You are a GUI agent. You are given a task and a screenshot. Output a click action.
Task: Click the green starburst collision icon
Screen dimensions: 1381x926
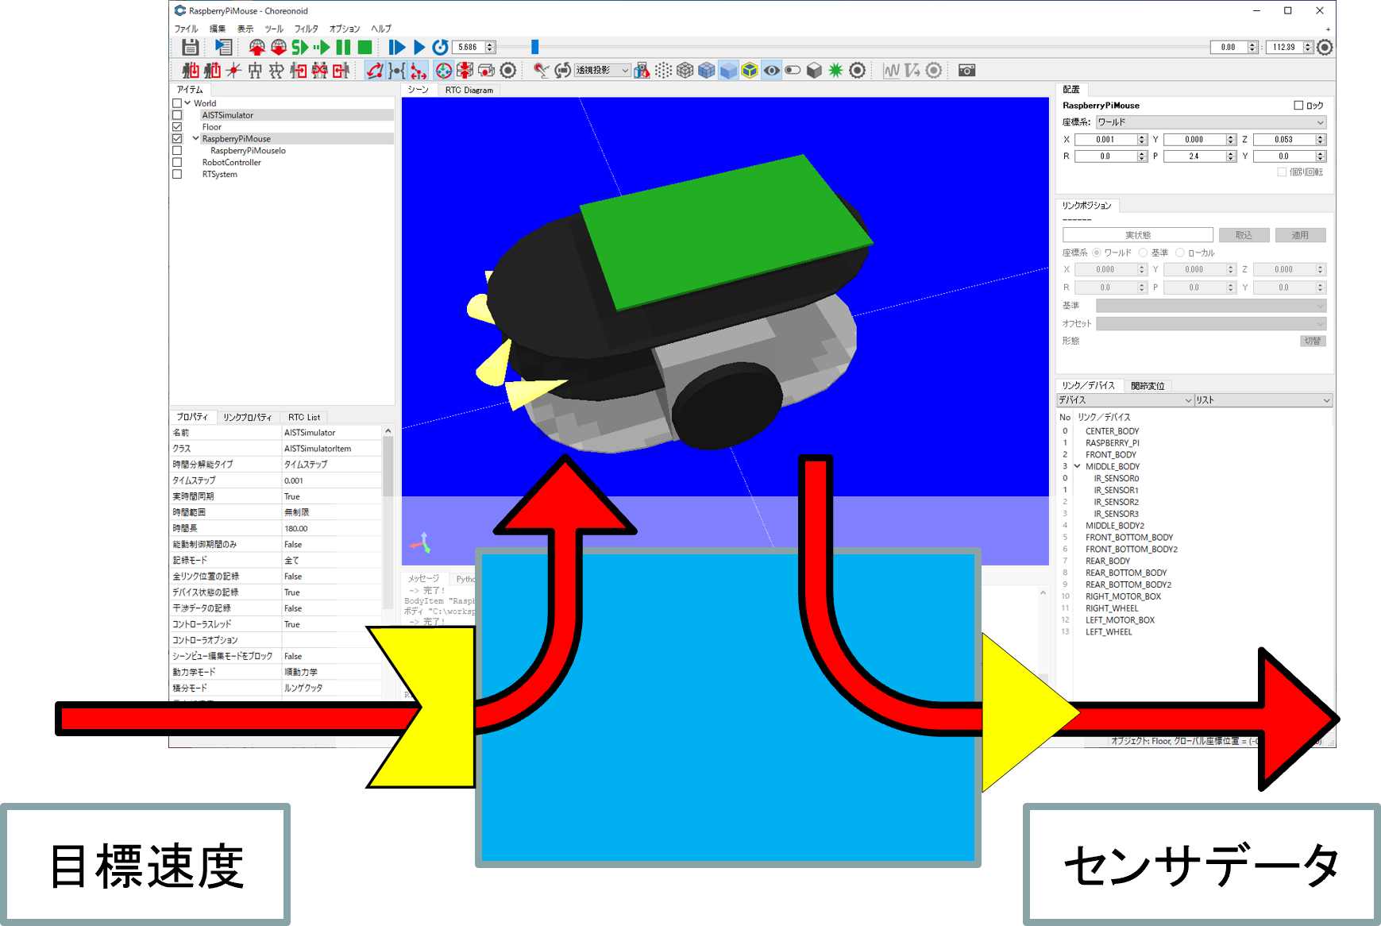click(835, 71)
